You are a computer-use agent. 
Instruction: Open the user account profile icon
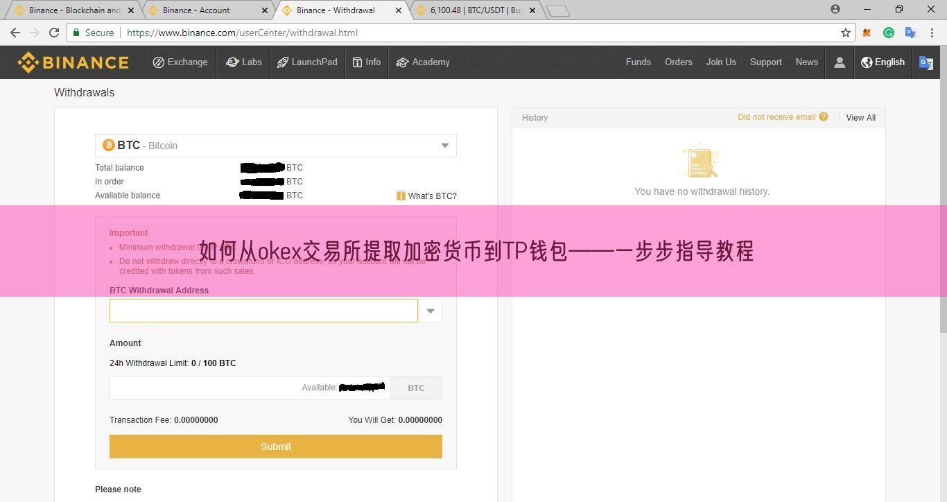point(840,62)
